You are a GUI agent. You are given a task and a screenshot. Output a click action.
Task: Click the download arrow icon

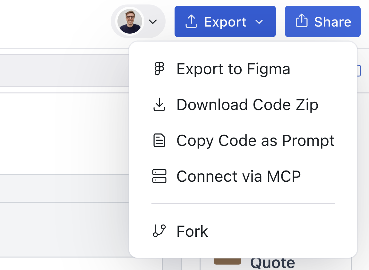coord(159,105)
